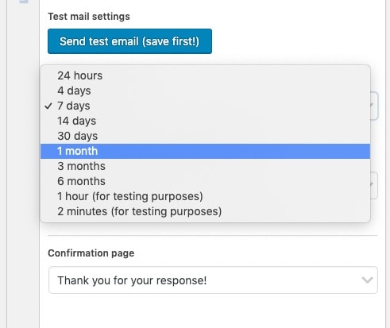Click the small icon in left sidebar
The height and width of the screenshot is (328, 390).
(24, 2)
